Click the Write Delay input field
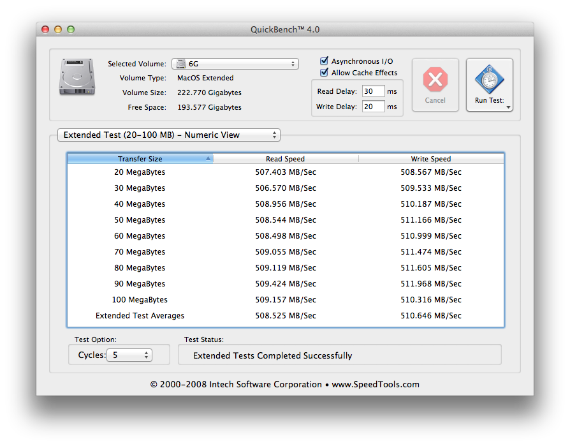The height and width of the screenshot is (446, 570). point(374,107)
